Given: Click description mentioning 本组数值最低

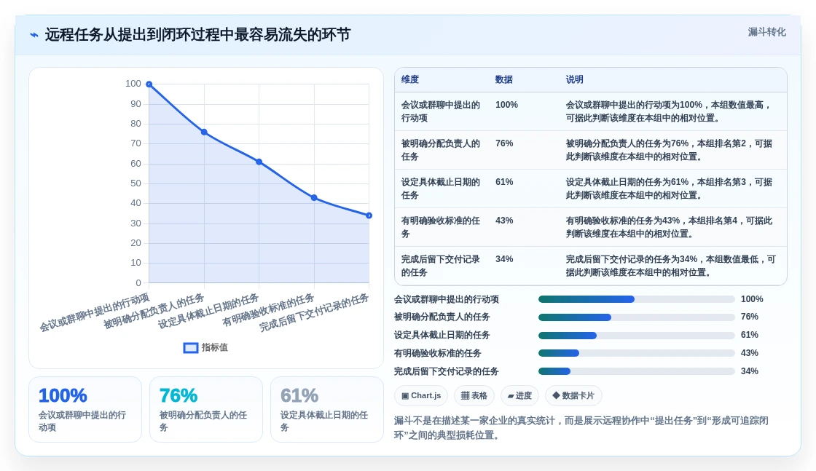Looking at the screenshot, I should [x=671, y=266].
